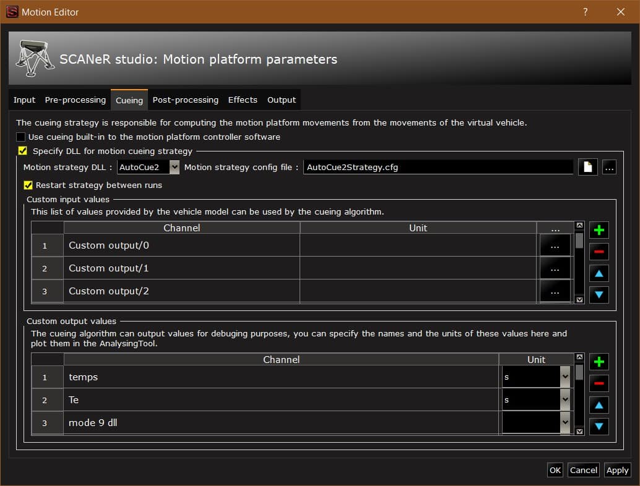
Task: Open unit dropdown for Te row
Action: (565, 400)
